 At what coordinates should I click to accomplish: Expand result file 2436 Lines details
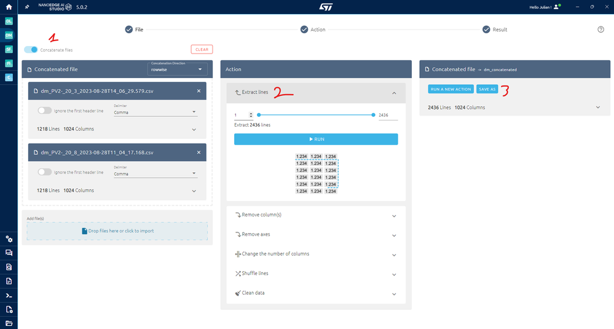(x=598, y=108)
